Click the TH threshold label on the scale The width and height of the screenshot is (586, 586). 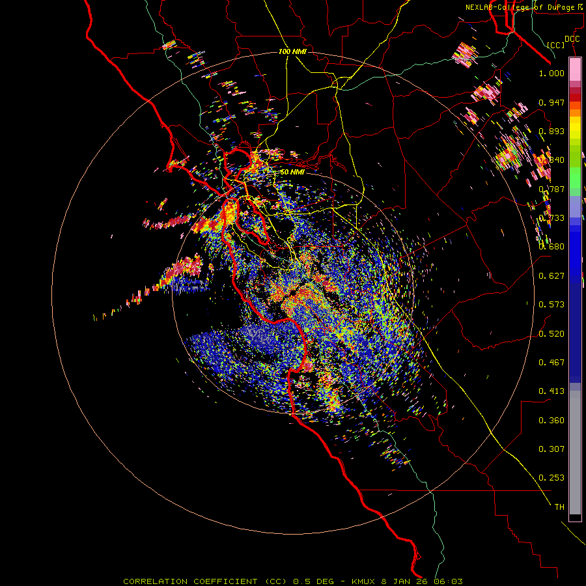(559, 507)
